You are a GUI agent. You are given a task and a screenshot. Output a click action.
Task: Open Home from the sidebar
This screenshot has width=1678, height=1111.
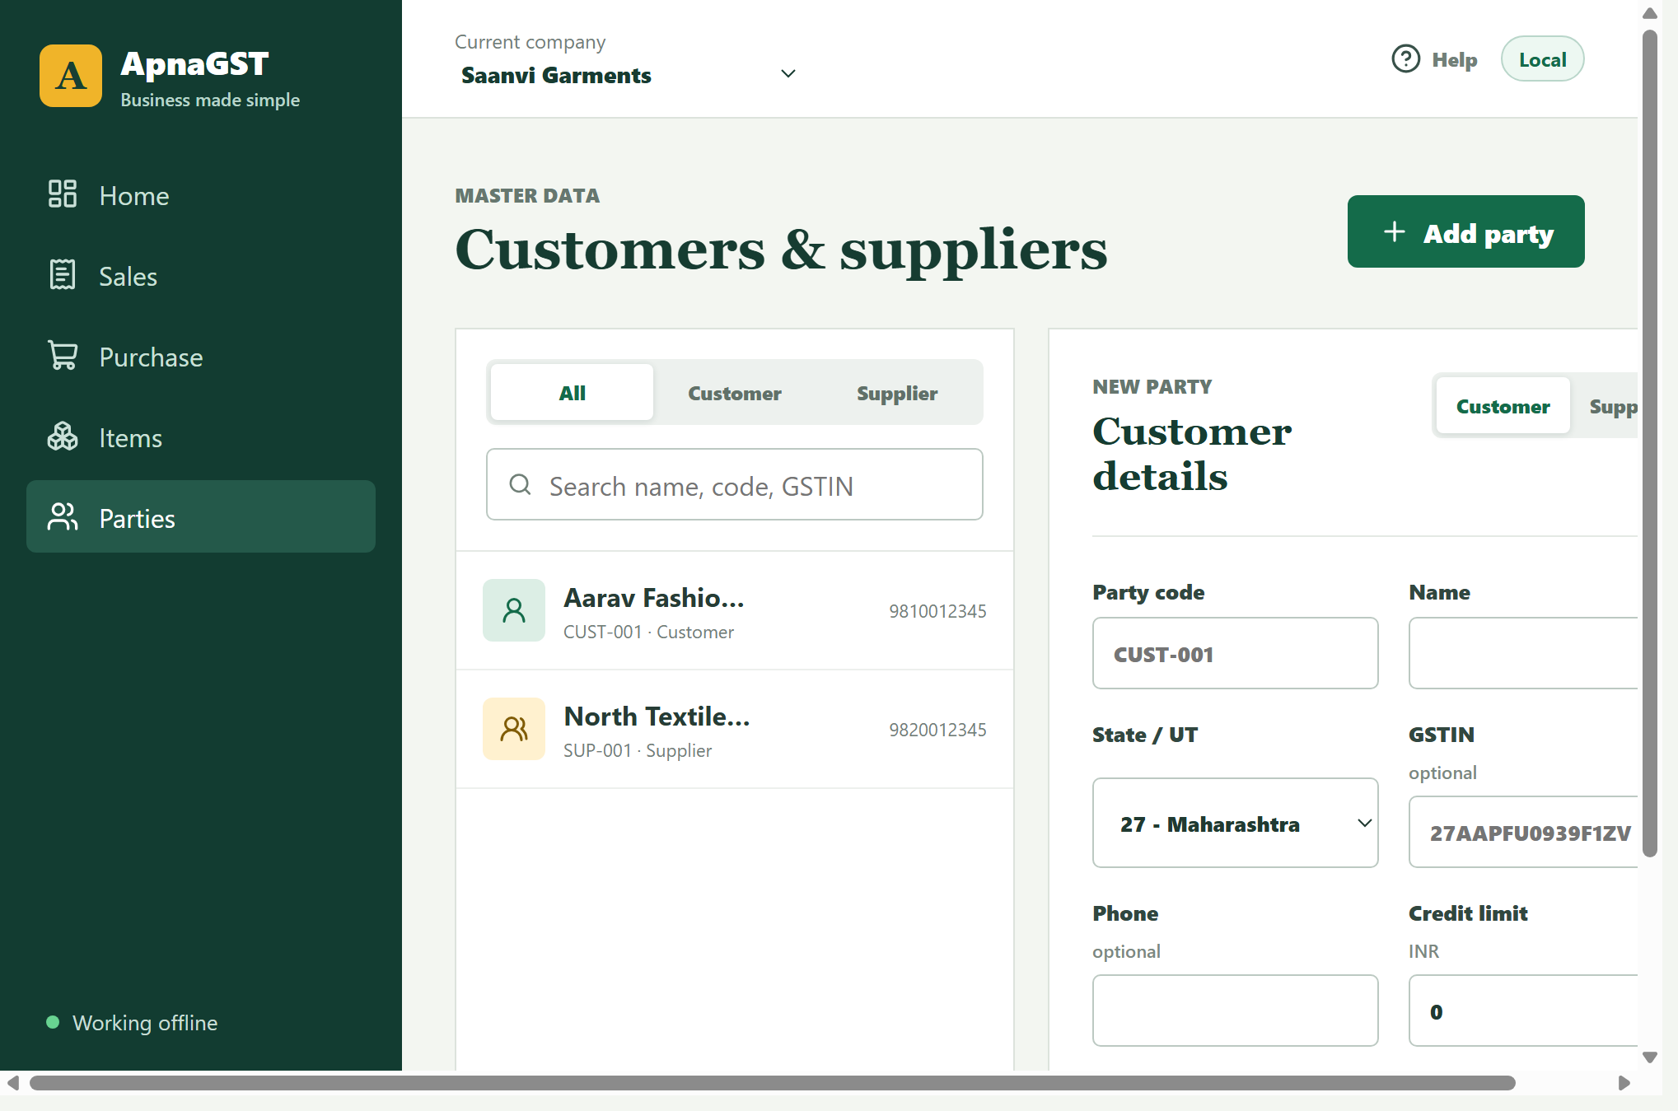(x=201, y=196)
